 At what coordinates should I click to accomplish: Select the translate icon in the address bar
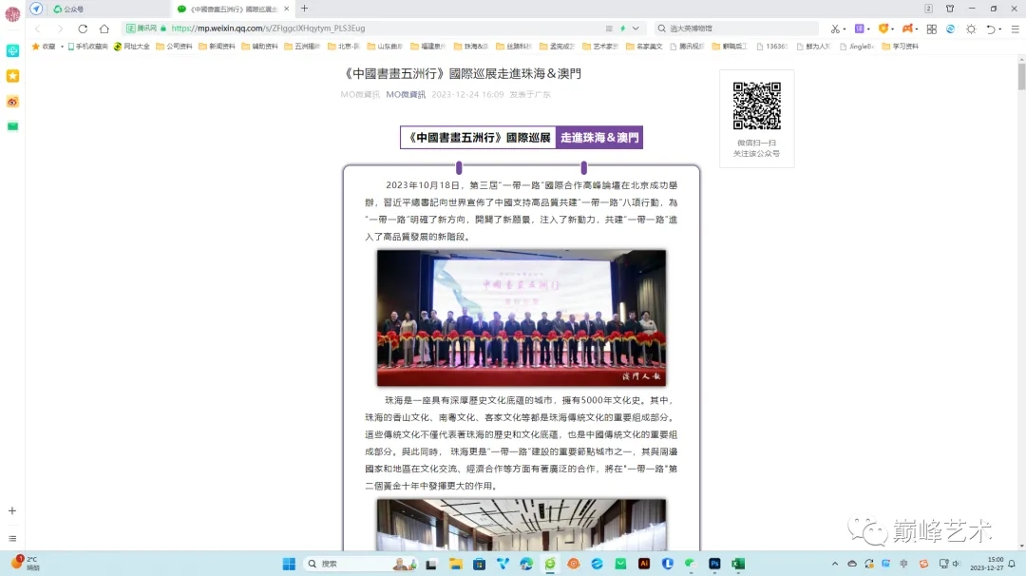pyautogui.click(x=861, y=29)
